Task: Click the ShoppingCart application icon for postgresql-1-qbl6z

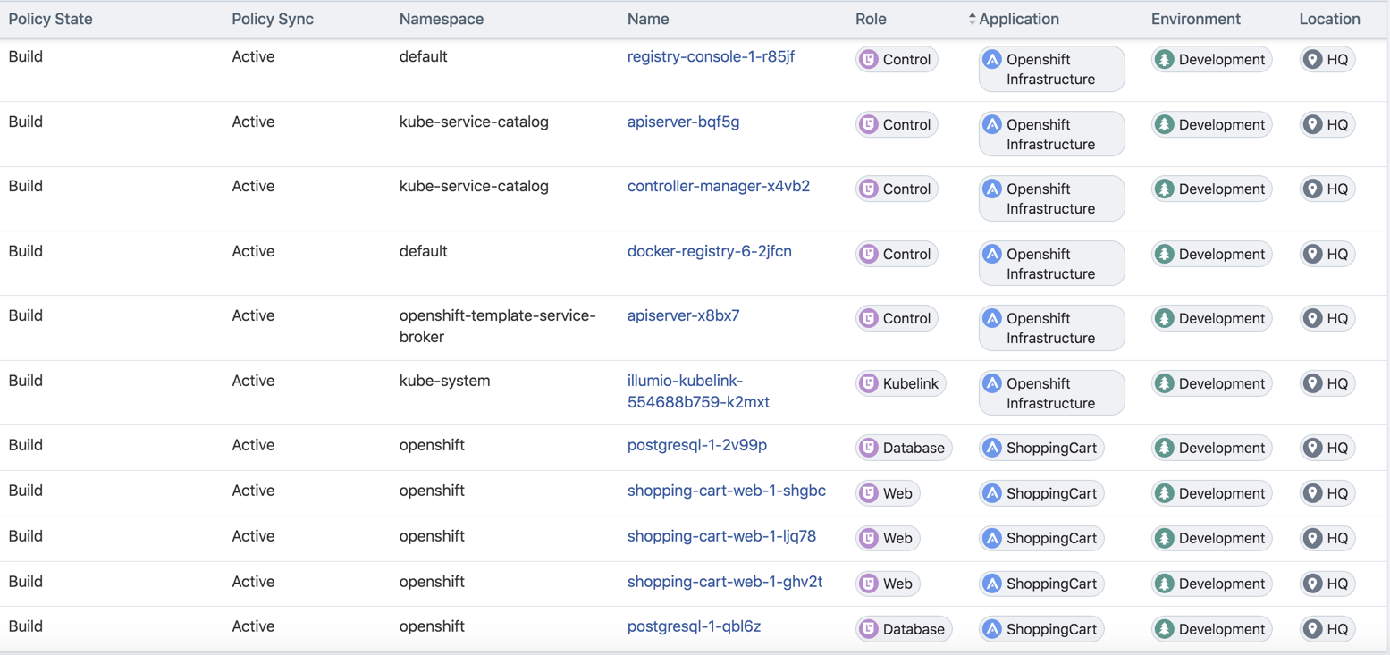Action: [992, 628]
